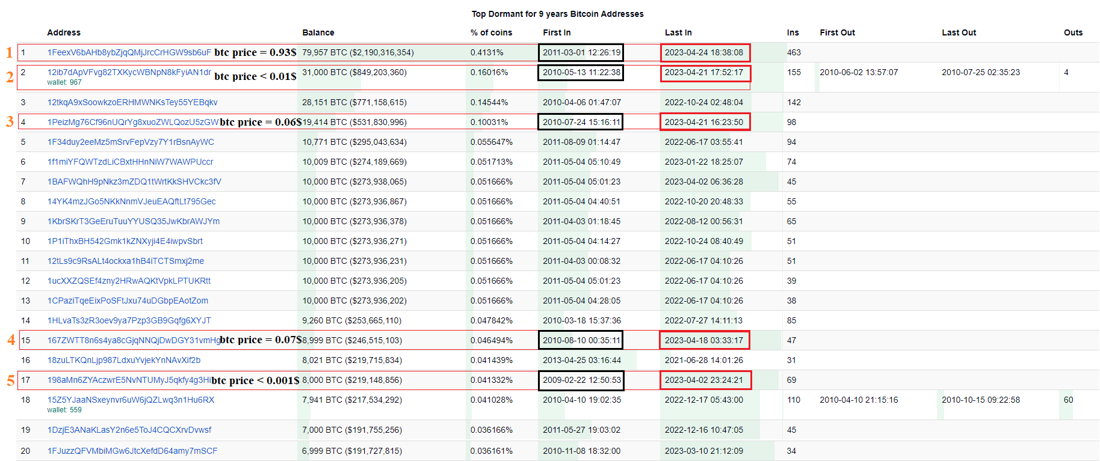Click Last In date 2021-06-28 14:01:26

[704, 360]
